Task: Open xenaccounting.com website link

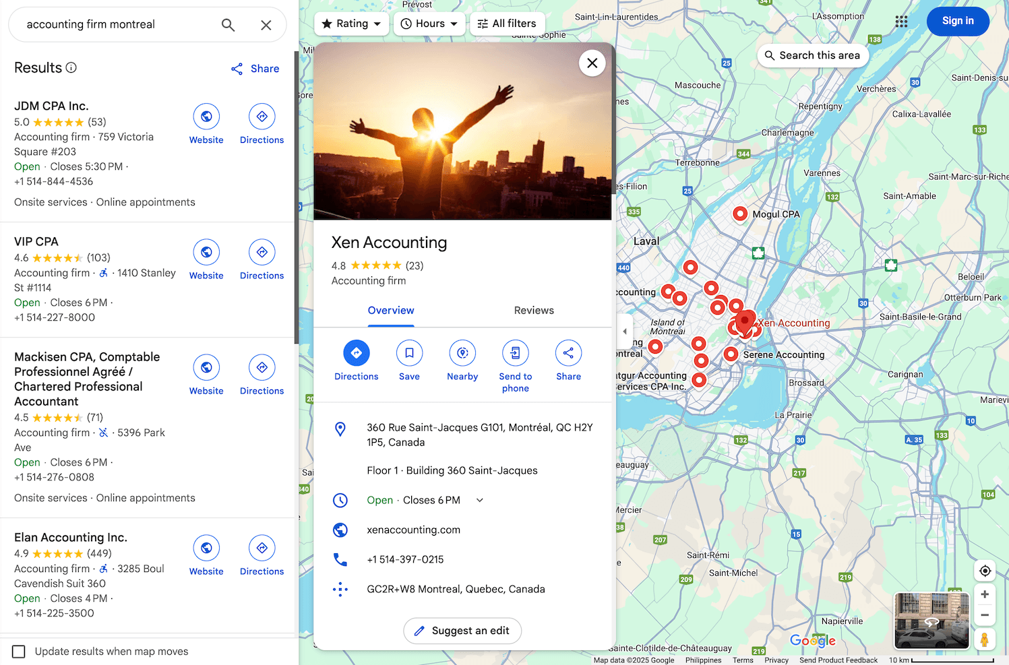Action: point(414,530)
